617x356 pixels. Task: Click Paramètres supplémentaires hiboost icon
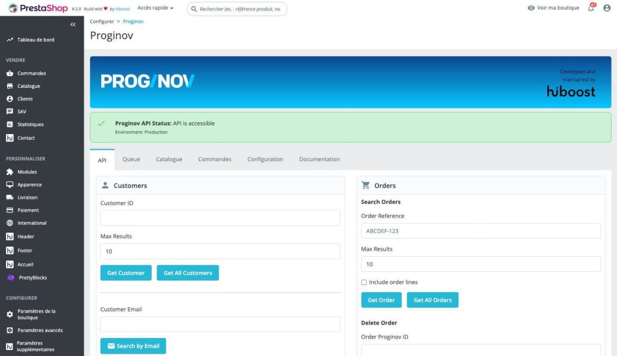[10, 346]
